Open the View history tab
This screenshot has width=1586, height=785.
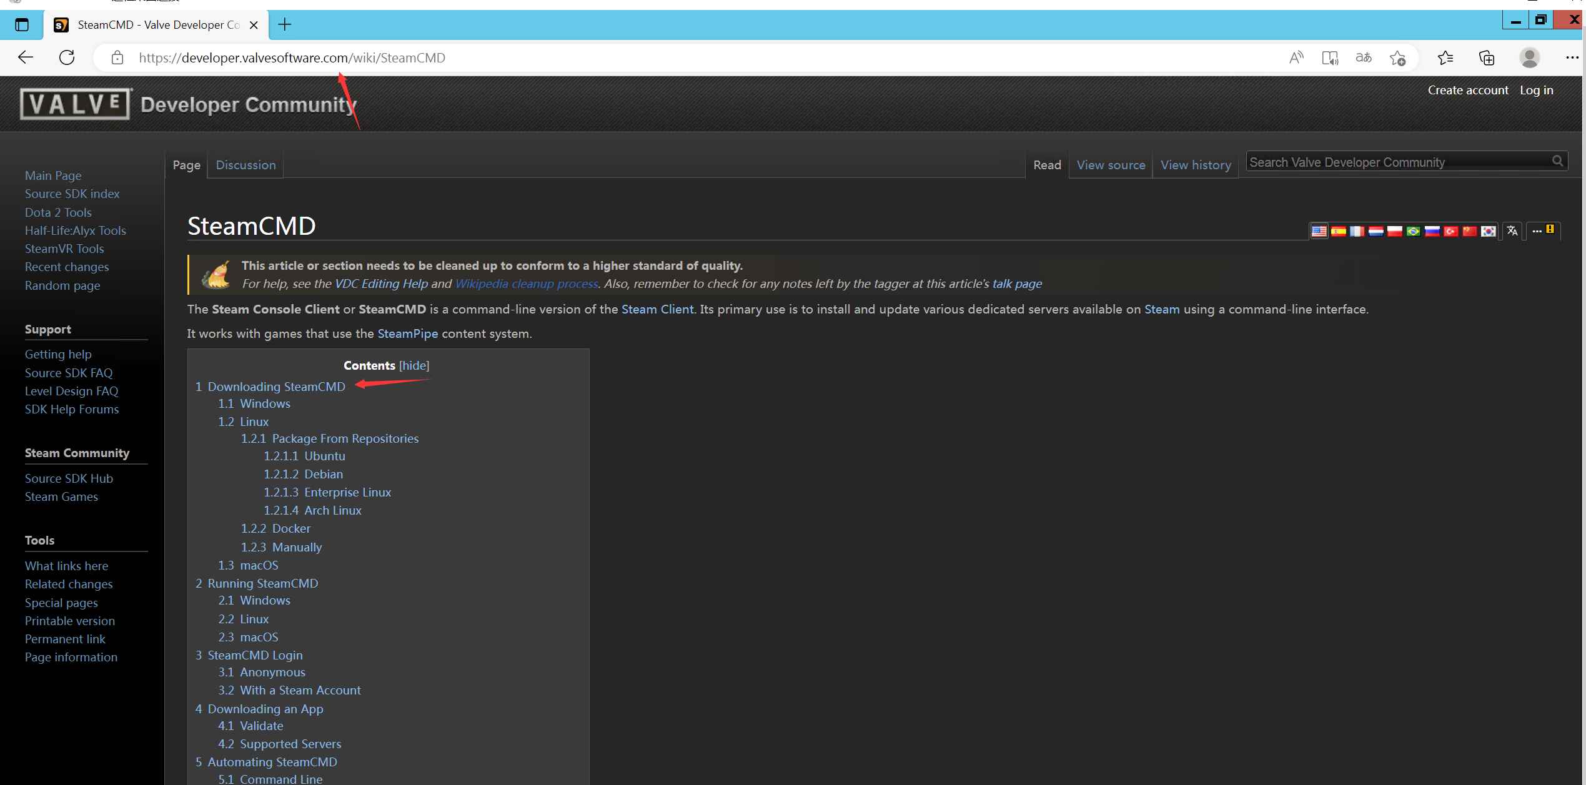(x=1195, y=165)
